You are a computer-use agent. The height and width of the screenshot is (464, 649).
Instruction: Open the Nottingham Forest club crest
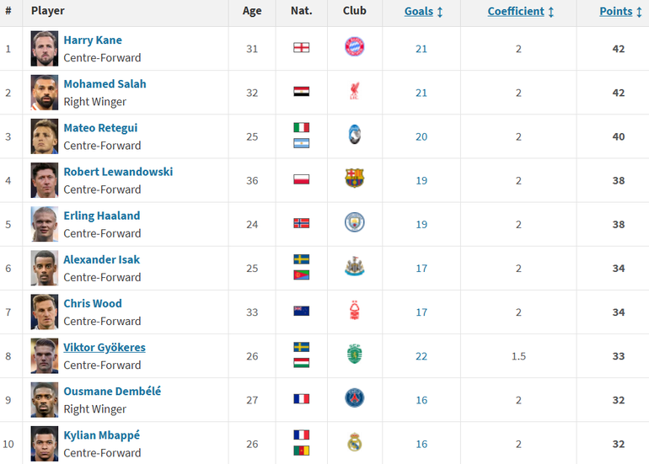click(354, 310)
